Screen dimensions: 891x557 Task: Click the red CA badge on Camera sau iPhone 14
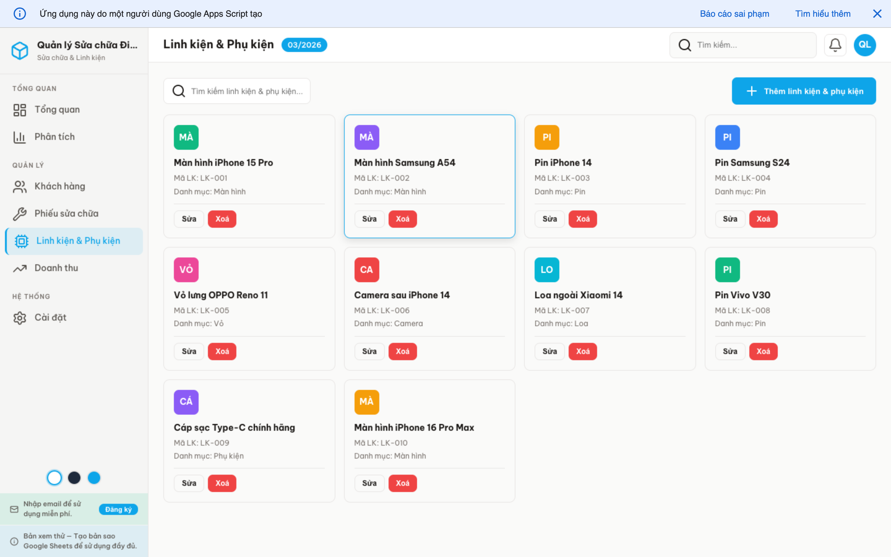tap(366, 270)
